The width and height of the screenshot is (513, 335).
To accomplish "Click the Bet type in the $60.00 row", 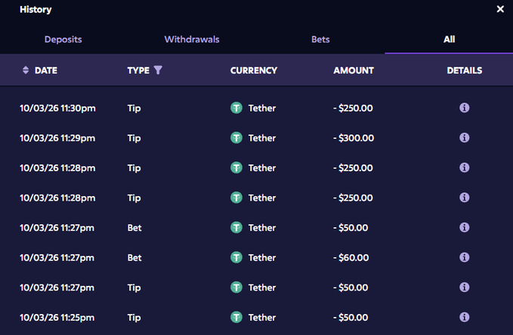I will tap(134, 257).
